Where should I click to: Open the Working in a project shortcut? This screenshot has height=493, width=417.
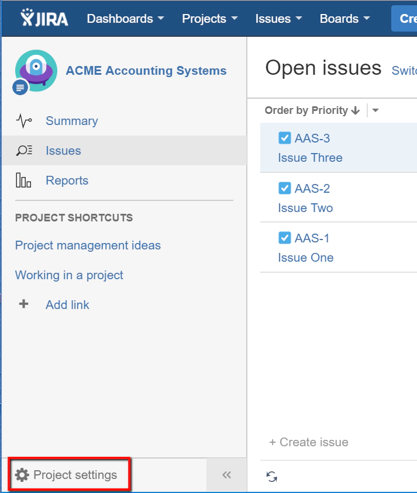(69, 275)
